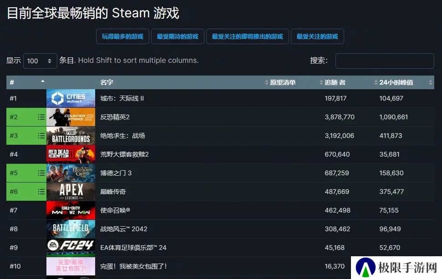Open the pink 完蛋！我被美女包围了！ thumbnail

pos(71,266)
